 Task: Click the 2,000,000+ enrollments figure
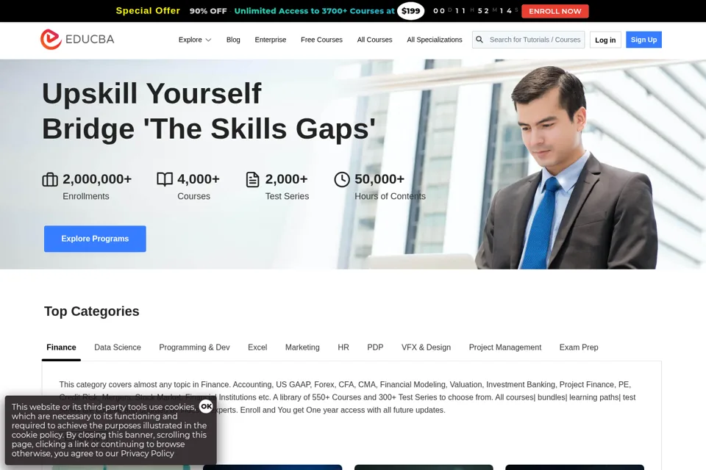[97, 179]
